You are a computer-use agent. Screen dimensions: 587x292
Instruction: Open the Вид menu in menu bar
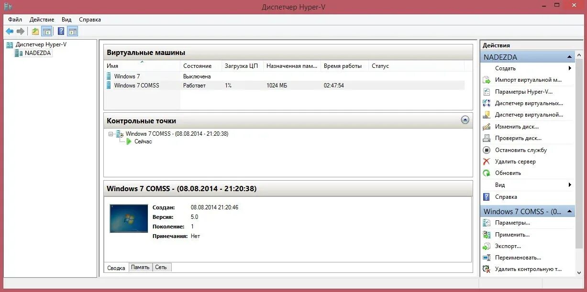[66, 20]
